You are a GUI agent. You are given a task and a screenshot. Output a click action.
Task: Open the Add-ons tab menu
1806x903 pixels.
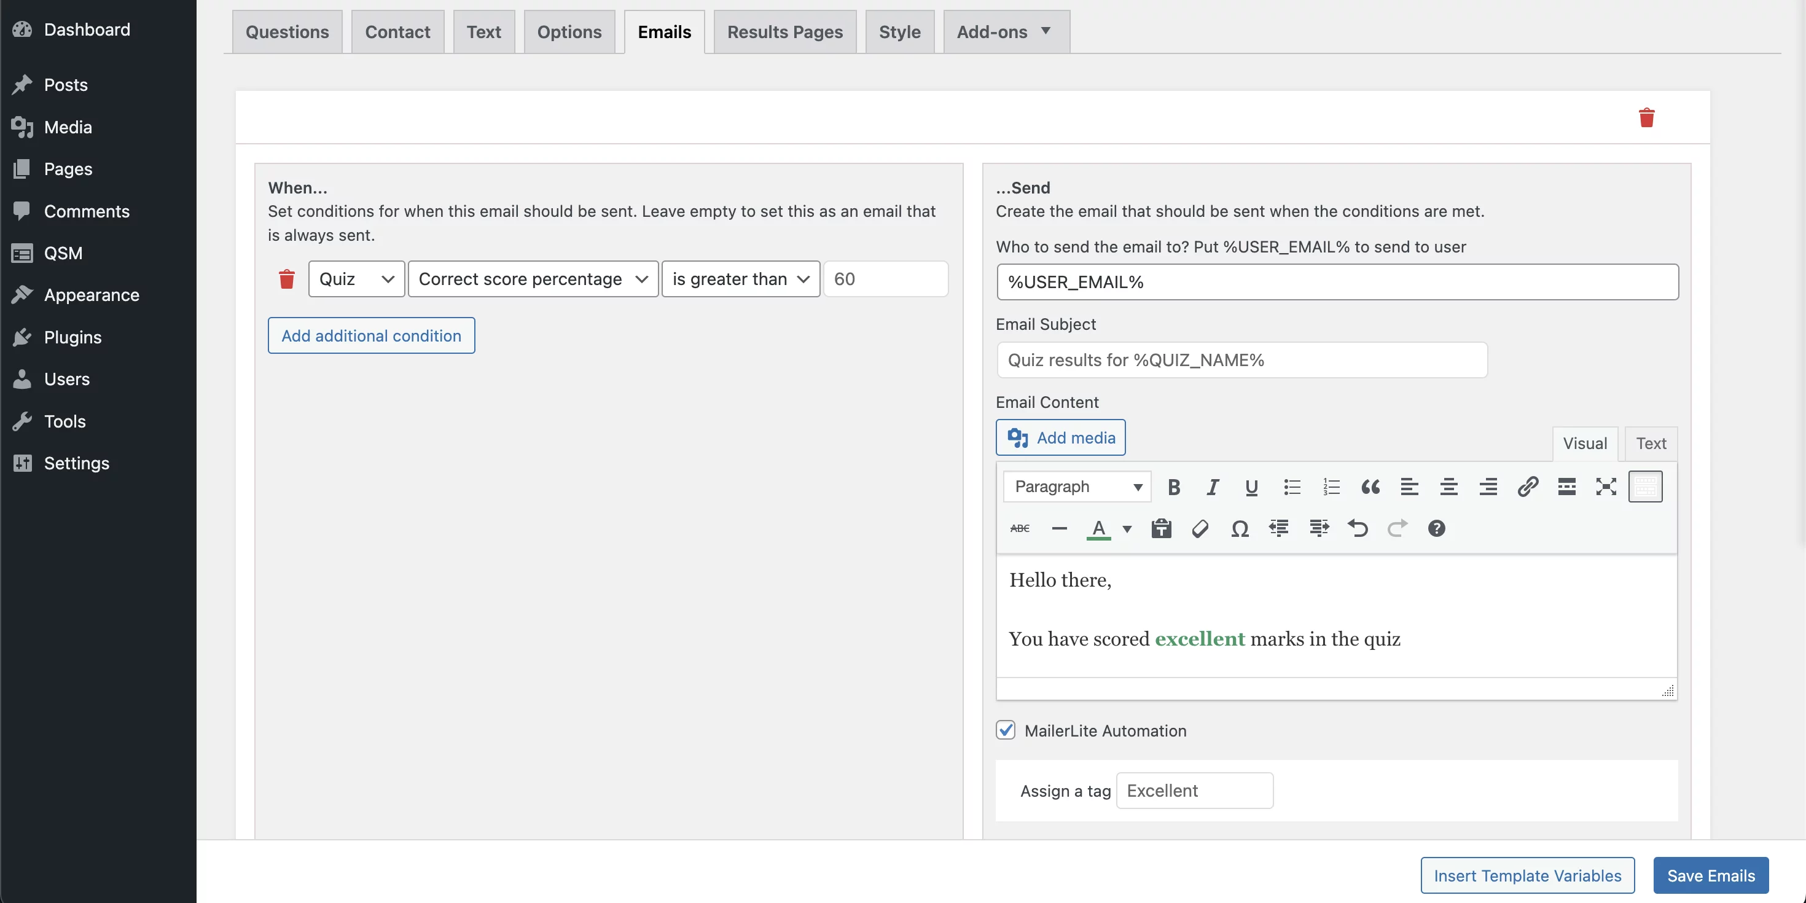1006,31
